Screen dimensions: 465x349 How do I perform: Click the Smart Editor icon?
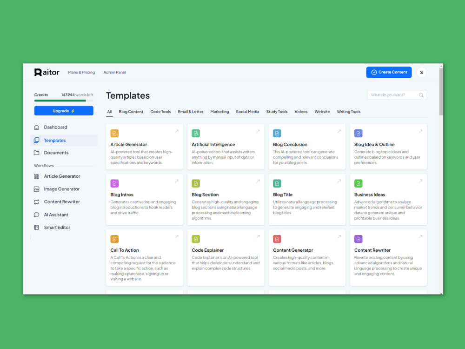[x=36, y=228]
